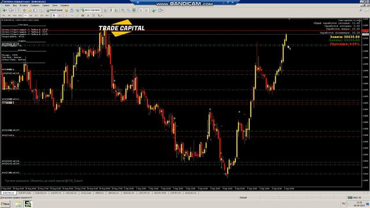Open the FxBot taskbar icon
This screenshot has width=370, height=208.
28,204
